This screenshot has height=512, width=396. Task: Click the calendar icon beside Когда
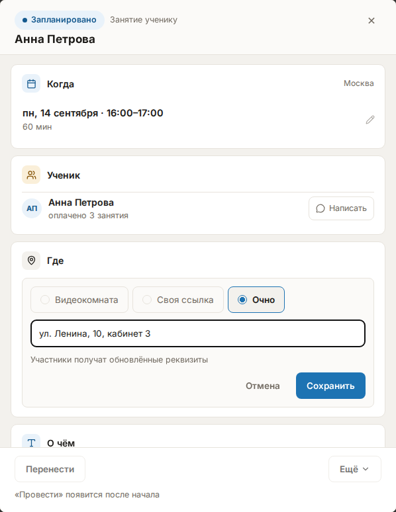pos(31,83)
